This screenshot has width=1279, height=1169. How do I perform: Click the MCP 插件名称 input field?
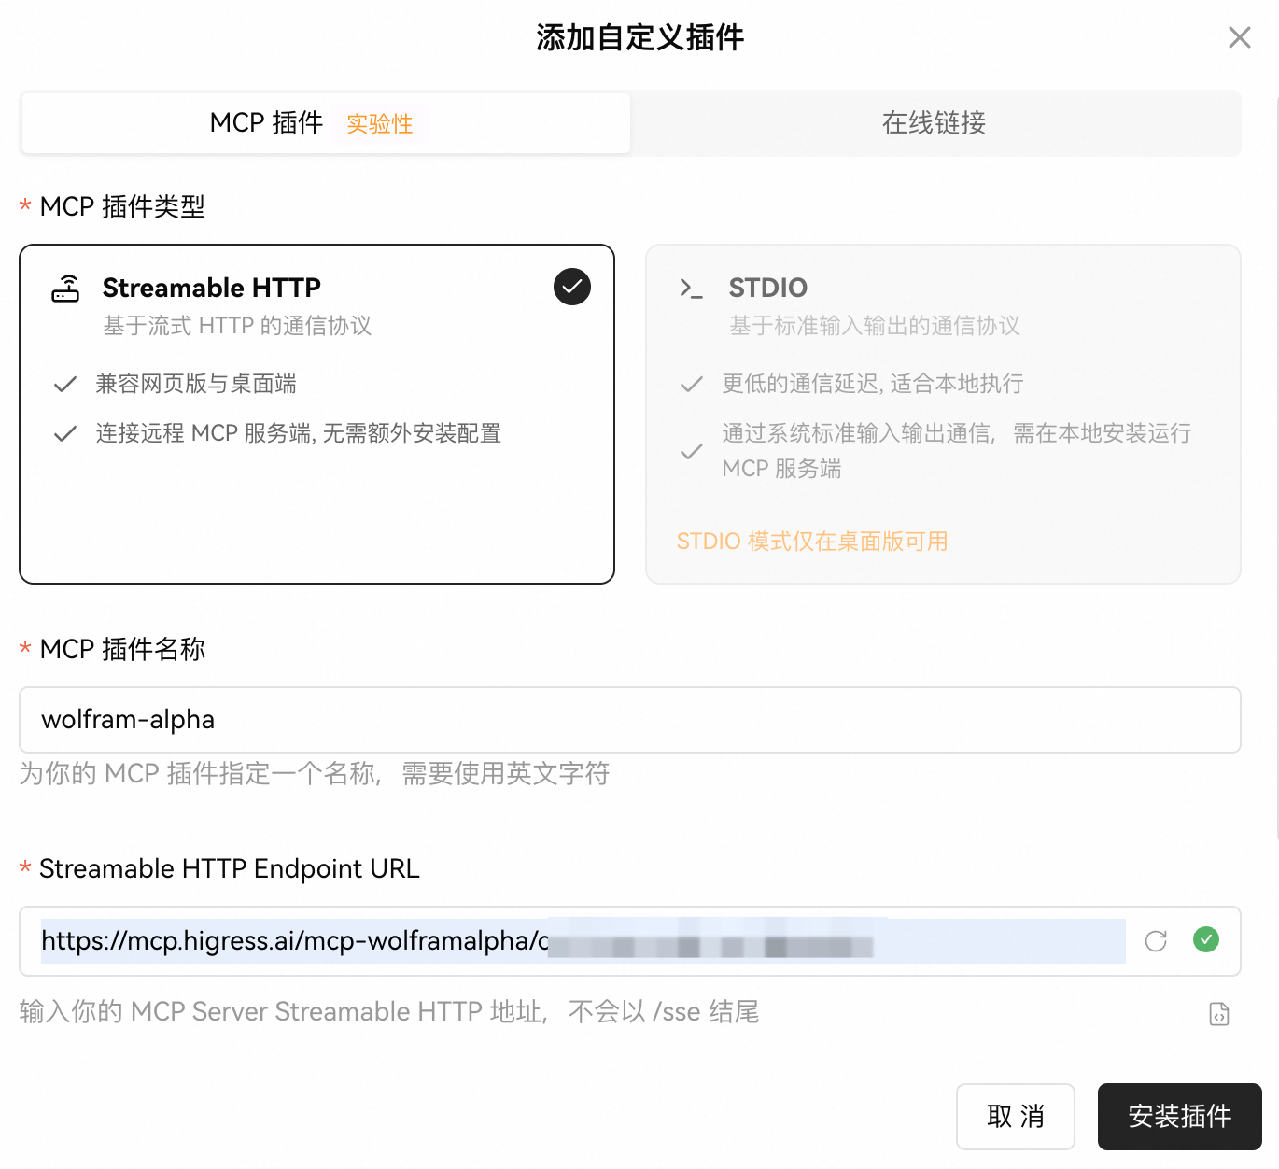(629, 720)
